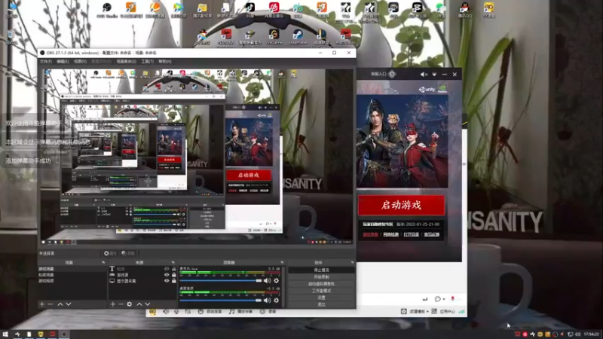Click the taskbar clock
The height and width of the screenshot is (339, 603).
click(591, 334)
